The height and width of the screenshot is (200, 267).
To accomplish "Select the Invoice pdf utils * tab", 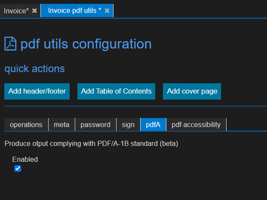I will (74, 11).
